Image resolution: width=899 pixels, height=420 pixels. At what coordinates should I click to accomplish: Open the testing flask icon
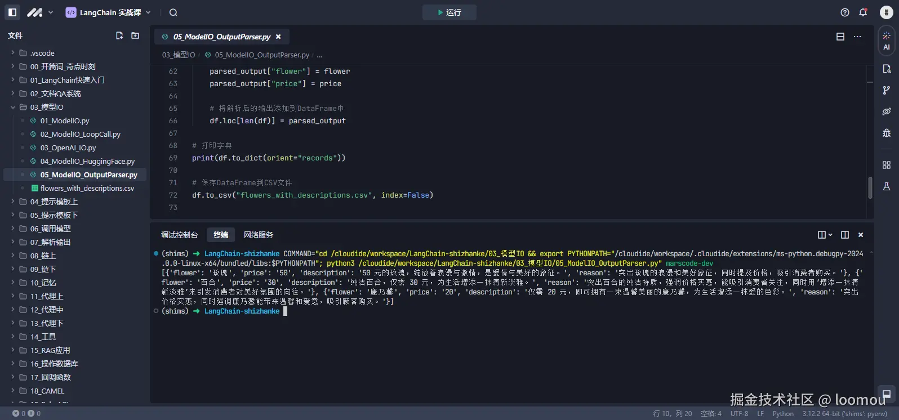pos(887,186)
